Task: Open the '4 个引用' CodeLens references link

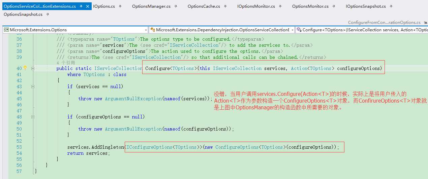Action: pyautogui.click(x=66, y=63)
